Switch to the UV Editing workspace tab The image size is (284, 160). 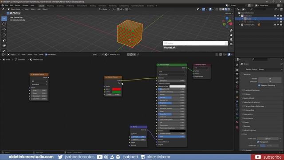click(x=70, y=6)
